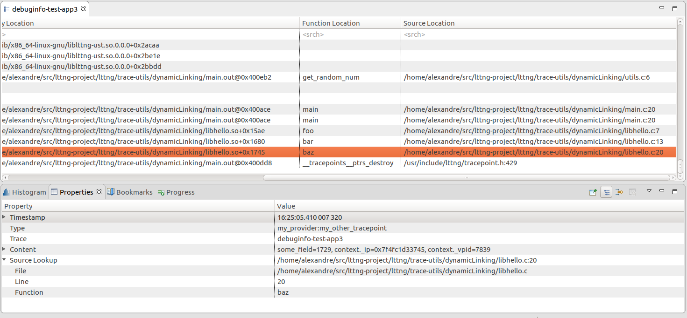687x318 pixels.
Task: Toggle Show Categories in Properties view
Action: pyautogui.click(x=606, y=192)
